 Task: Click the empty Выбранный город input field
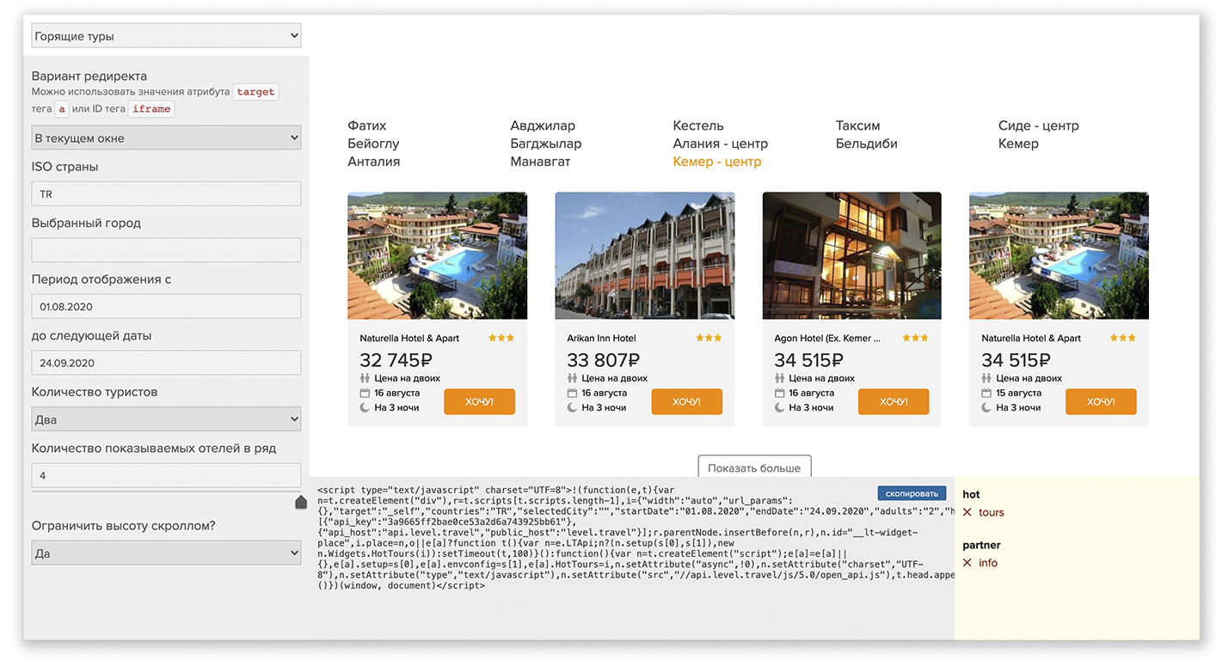(166, 250)
